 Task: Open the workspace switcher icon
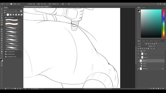coord(161,4)
